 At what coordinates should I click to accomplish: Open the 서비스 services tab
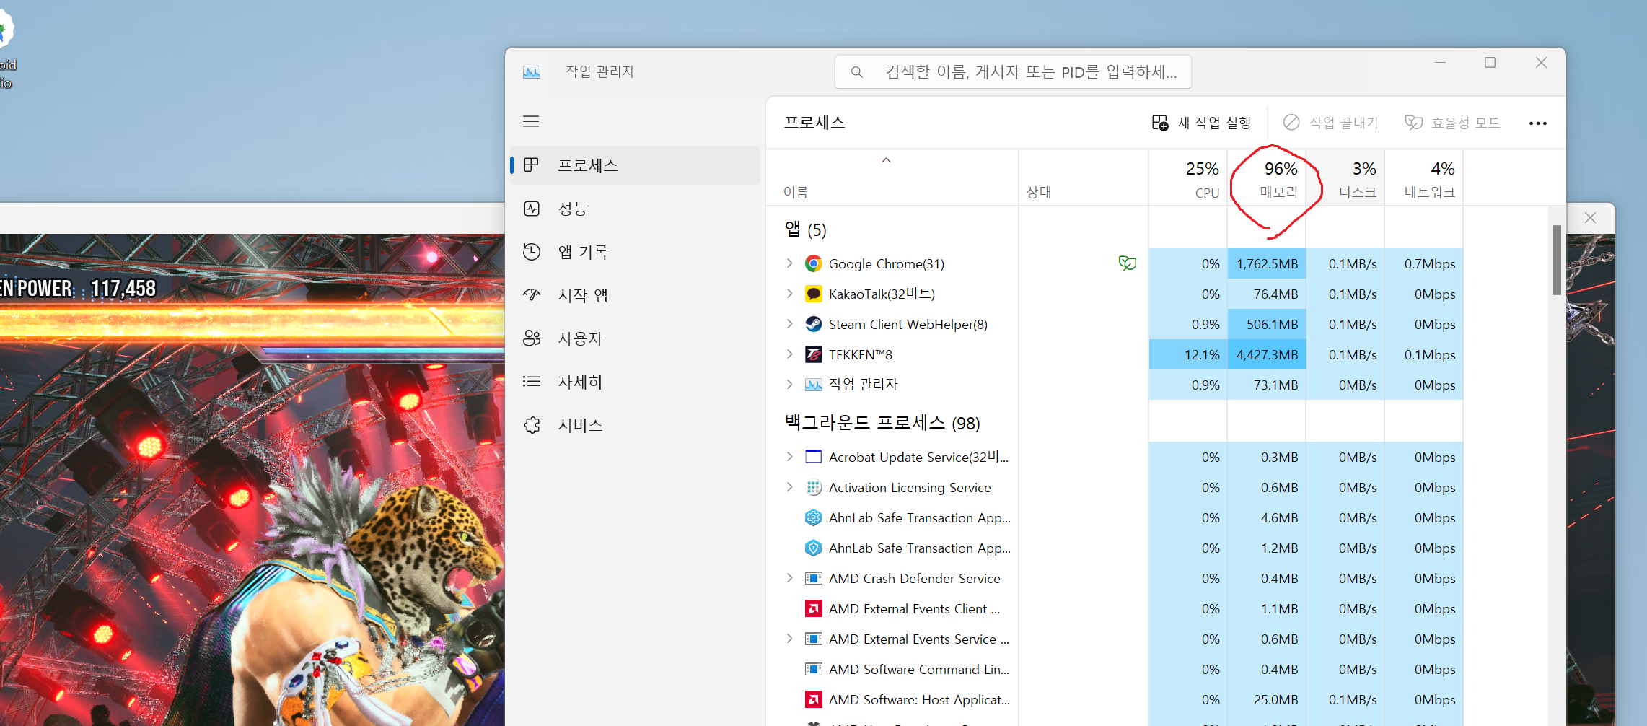635,425
